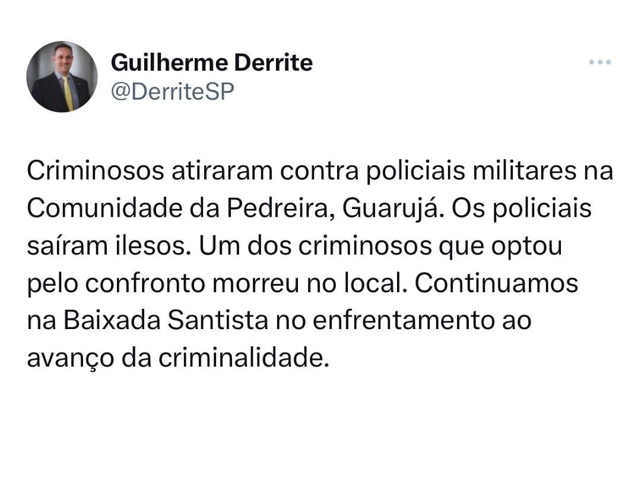
Task: Click the word "saíram" starting the third line
Action: pos(68,246)
